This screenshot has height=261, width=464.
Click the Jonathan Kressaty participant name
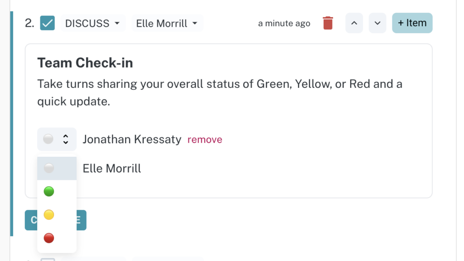coord(132,139)
